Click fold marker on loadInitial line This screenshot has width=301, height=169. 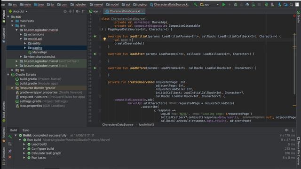tap(100, 37)
